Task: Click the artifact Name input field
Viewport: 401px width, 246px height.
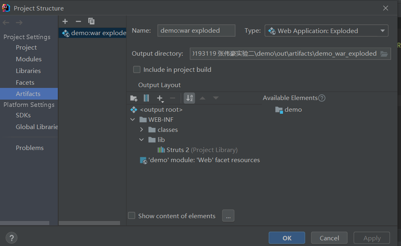Action: pos(196,31)
